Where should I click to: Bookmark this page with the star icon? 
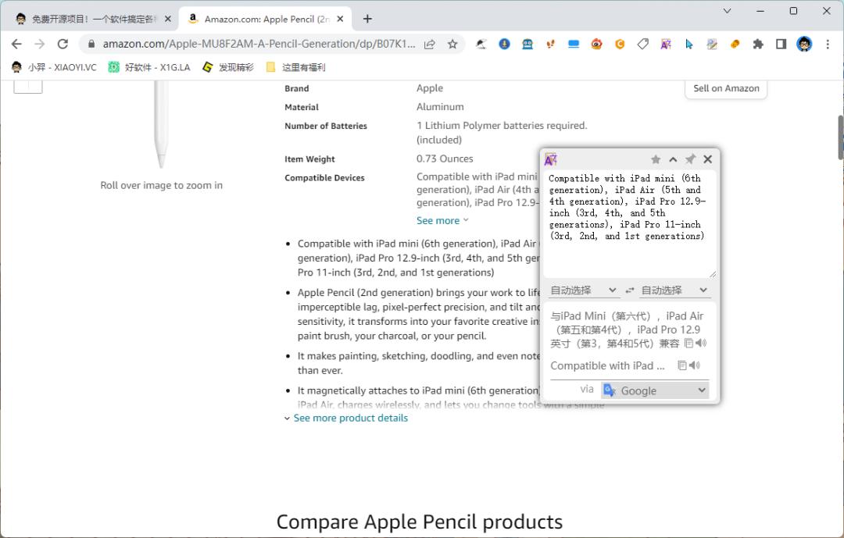[x=452, y=45]
